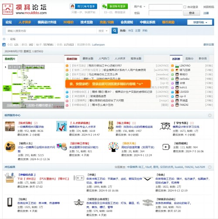The height and width of the screenshot is (219, 218).
Task: Switch to the 推荐主题 tab
Action: pyautogui.click(x=136, y=58)
